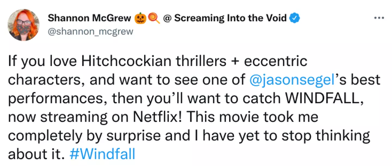Click the pumpkin emoji in the name
This screenshot has height=166, width=392.
coord(140,18)
